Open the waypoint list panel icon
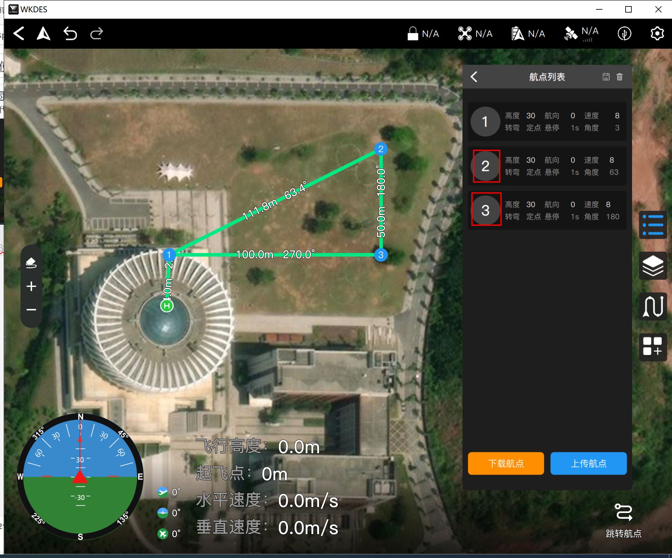This screenshot has width=672, height=558. (653, 225)
